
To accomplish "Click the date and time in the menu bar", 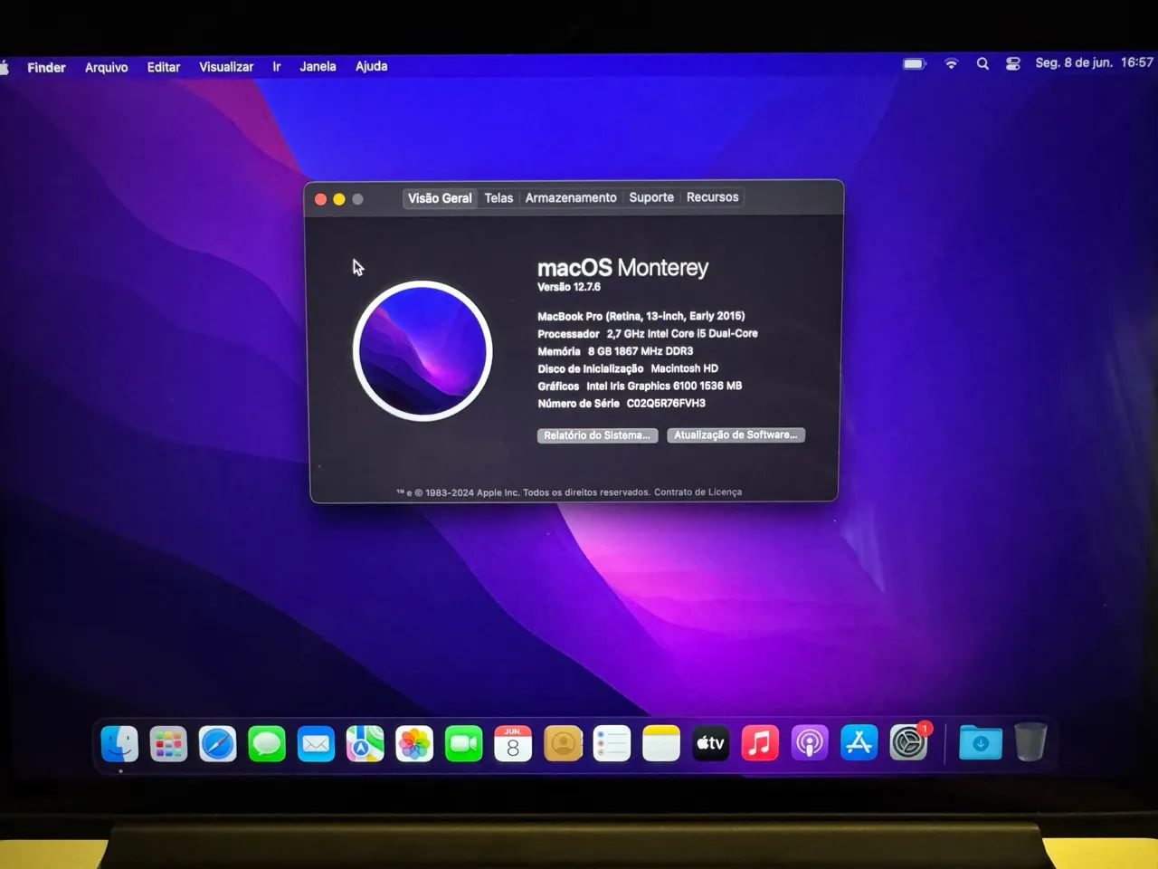I will pyautogui.click(x=1094, y=62).
